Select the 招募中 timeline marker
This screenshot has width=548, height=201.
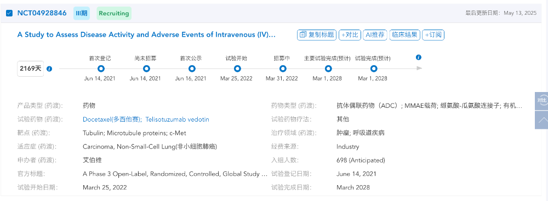(283, 68)
